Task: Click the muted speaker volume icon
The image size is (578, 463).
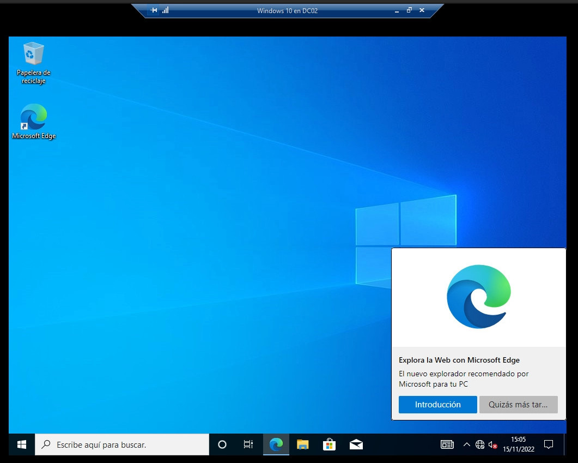Action: [492, 444]
